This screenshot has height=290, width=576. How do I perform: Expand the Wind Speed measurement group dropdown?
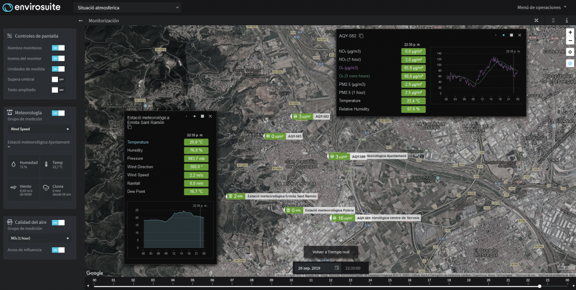(39, 129)
